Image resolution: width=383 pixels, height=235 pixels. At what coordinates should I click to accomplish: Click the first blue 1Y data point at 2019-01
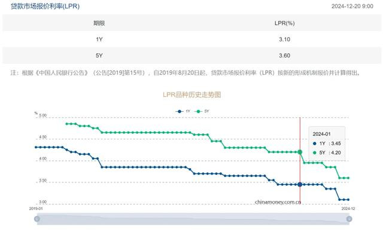pyautogui.click(x=36, y=147)
